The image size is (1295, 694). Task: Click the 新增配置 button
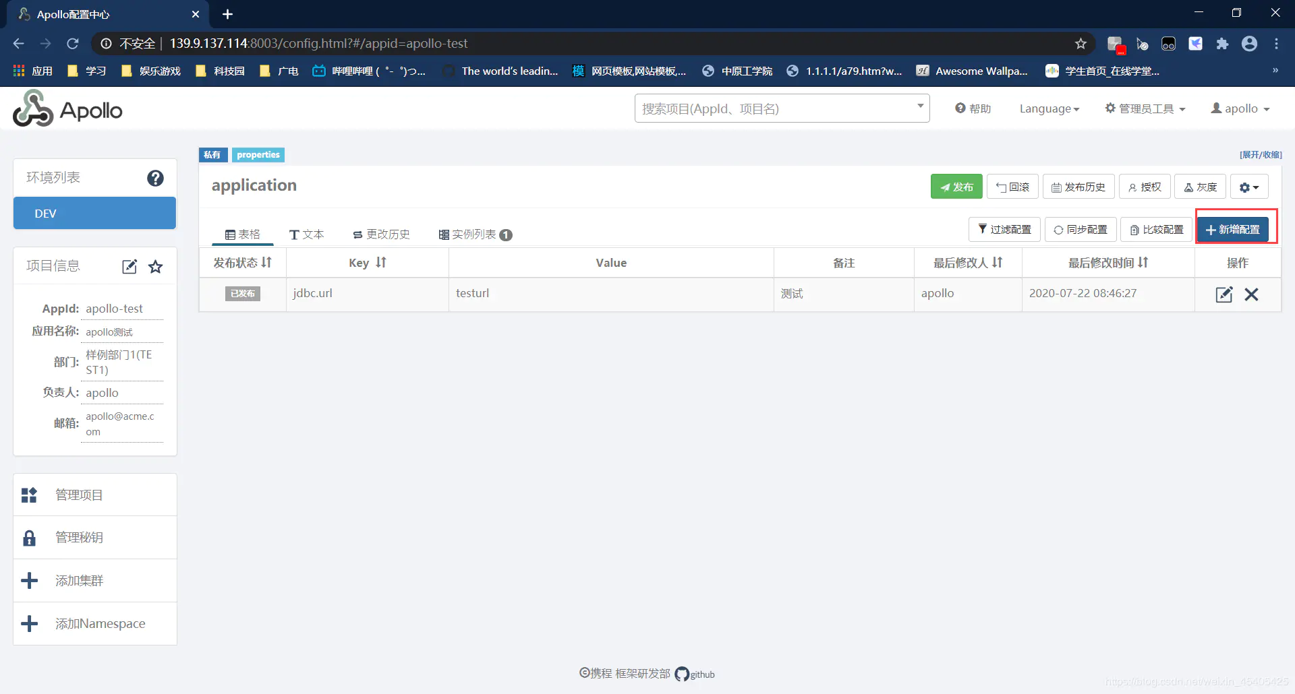(1233, 230)
